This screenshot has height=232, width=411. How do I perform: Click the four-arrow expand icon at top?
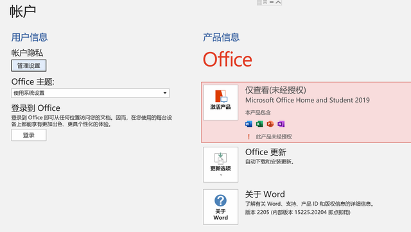click(265, 2)
